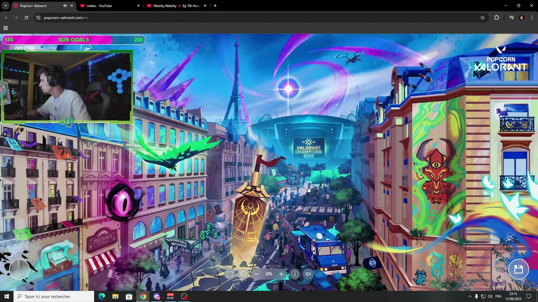Image resolution: width=538 pixels, height=302 pixels.
Task: Switch to Matchy Matchy Ep 59 tab
Action: [x=176, y=6]
